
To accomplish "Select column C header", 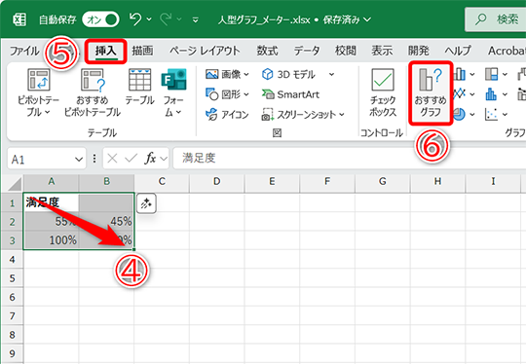I will click(x=162, y=182).
